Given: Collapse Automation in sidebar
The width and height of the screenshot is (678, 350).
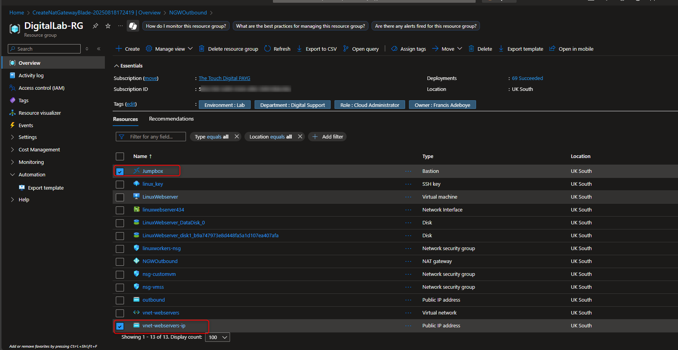Looking at the screenshot, I should tap(32, 174).
